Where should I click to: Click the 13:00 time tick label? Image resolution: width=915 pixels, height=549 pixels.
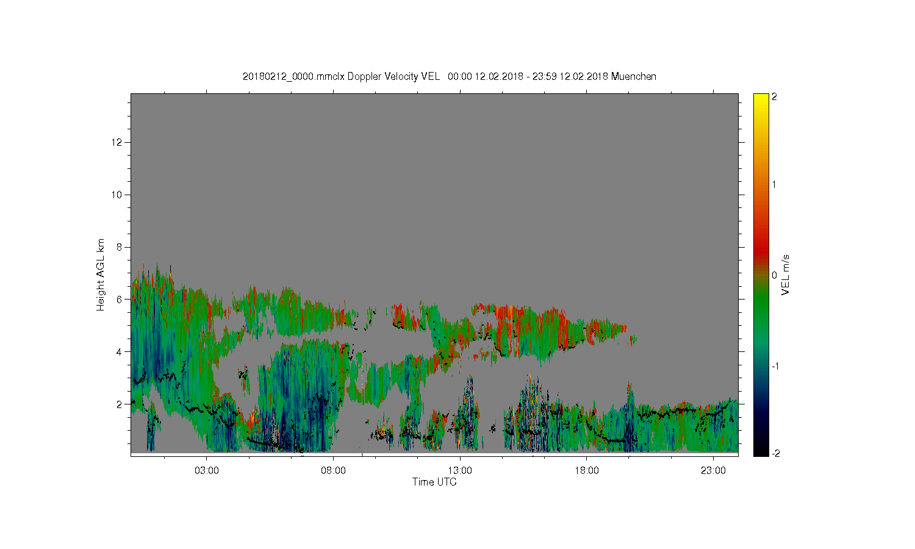click(460, 471)
